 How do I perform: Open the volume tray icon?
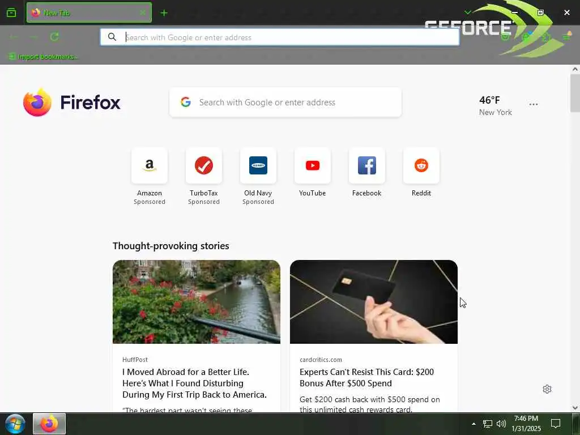click(501, 424)
